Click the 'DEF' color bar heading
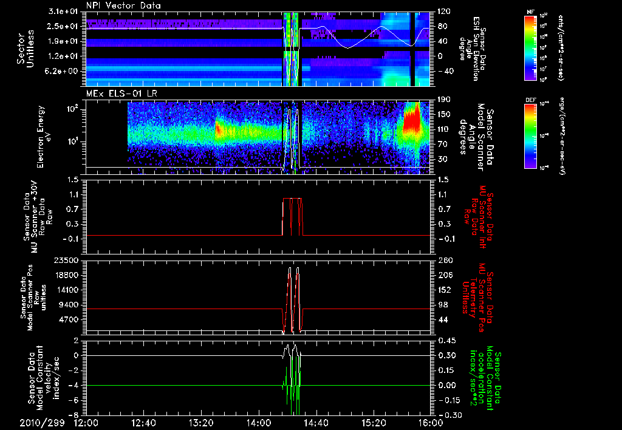 tap(531, 100)
